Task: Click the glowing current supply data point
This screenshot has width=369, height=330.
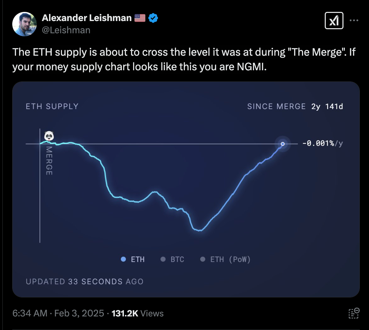Action: [x=283, y=144]
